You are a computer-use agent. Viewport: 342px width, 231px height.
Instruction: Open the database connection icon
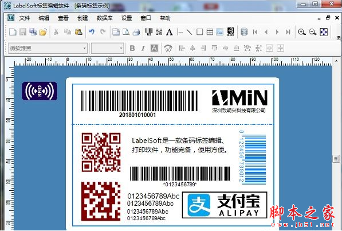click(244, 32)
